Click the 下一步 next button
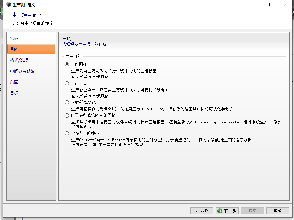The image size is (294, 220). pos(227,211)
